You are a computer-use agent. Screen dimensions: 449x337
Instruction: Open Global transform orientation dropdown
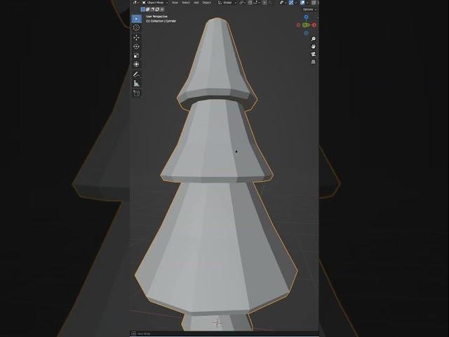coord(227,3)
